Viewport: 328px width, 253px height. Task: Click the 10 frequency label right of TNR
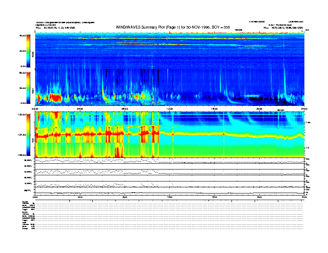(307, 148)
